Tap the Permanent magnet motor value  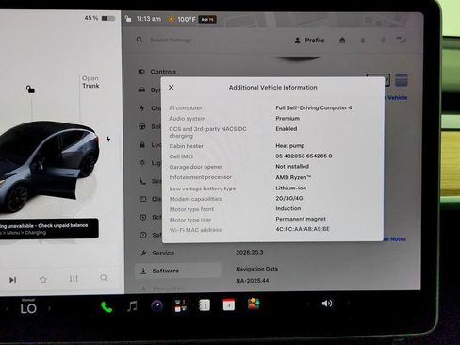click(301, 219)
